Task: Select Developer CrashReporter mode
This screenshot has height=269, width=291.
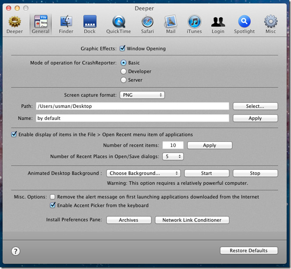Action: 124,71
